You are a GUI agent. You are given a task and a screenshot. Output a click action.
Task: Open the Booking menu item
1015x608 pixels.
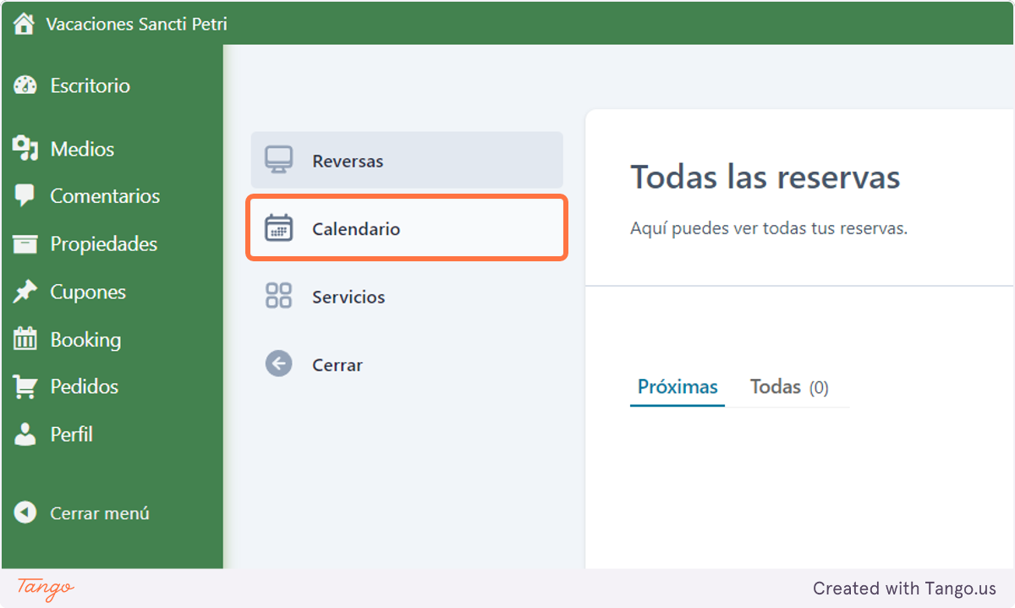click(x=85, y=340)
